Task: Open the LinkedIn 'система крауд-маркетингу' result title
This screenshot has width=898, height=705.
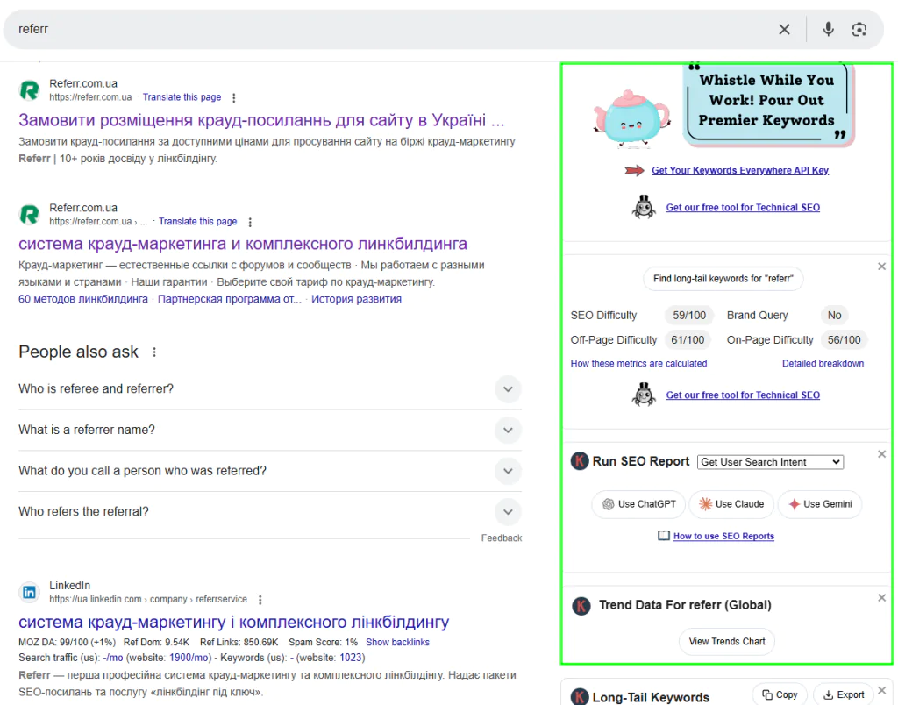Action: (233, 622)
